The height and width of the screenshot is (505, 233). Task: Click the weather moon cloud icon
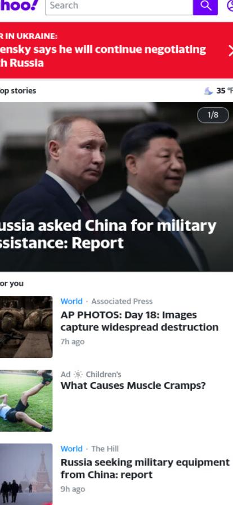(209, 91)
